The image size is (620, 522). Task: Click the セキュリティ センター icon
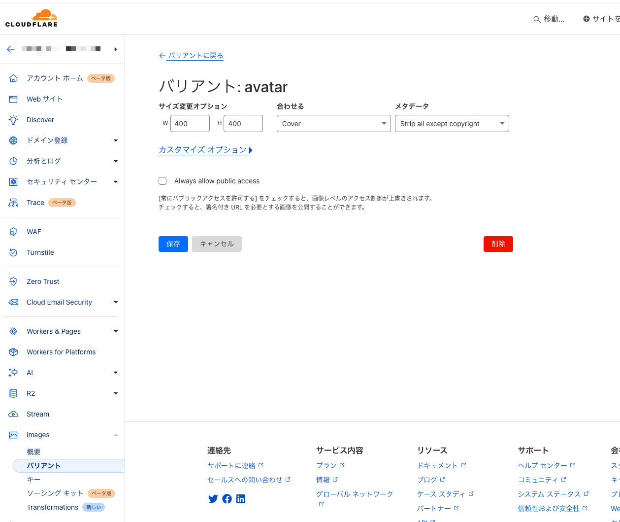click(x=13, y=182)
